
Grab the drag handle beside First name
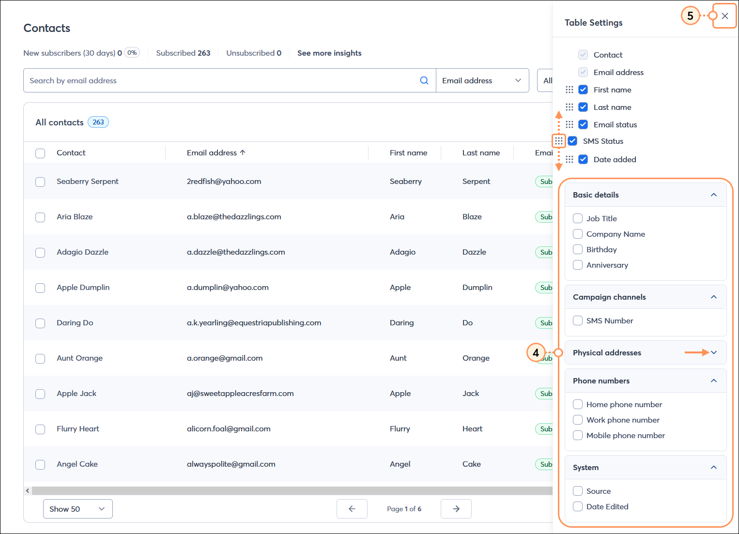click(570, 90)
